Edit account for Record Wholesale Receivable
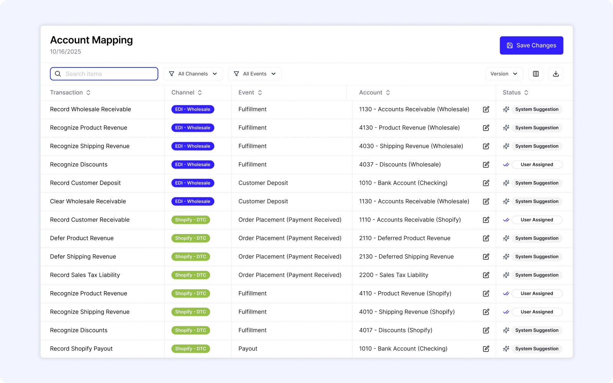The width and height of the screenshot is (613, 383). (x=486, y=109)
